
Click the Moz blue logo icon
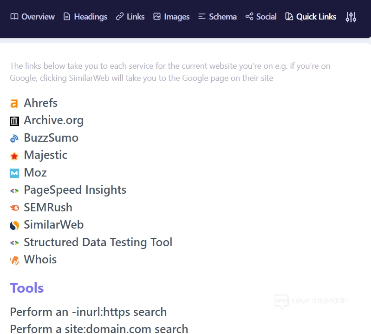14,173
